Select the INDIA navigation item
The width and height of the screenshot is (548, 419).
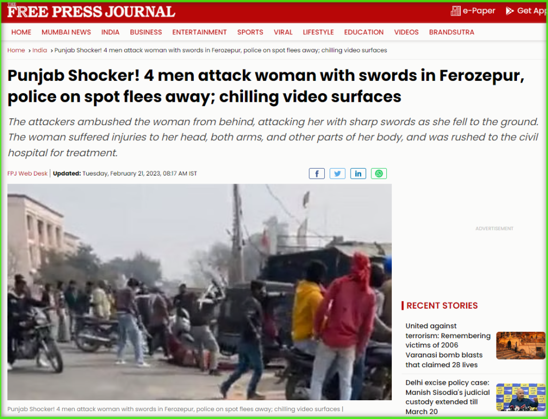tap(110, 32)
